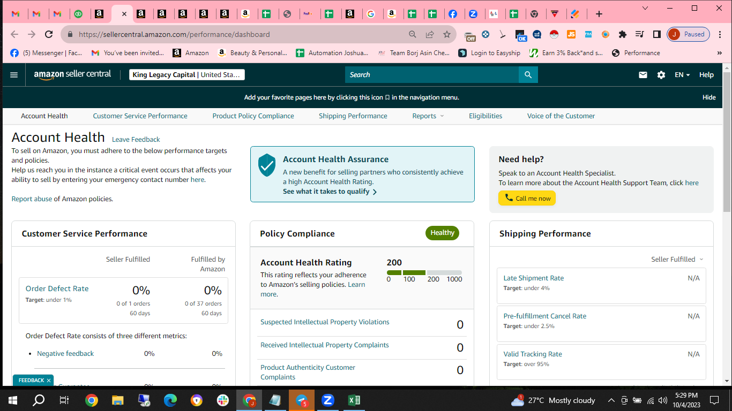
Task: Close the FEEDBACK widget with its X
Action: pos(49,380)
